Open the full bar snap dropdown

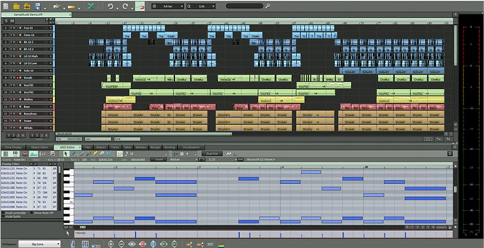(x=168, y=6)
